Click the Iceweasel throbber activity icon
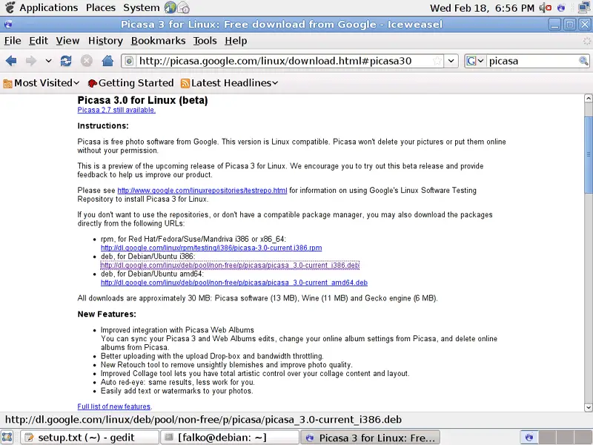Image resolution: width=593 pixels, height=445 pixels. click(586, 41)
